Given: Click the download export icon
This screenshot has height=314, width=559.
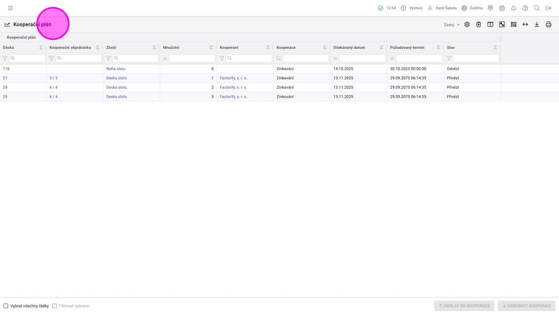Looking at the screenshot, I should [537, 24].
